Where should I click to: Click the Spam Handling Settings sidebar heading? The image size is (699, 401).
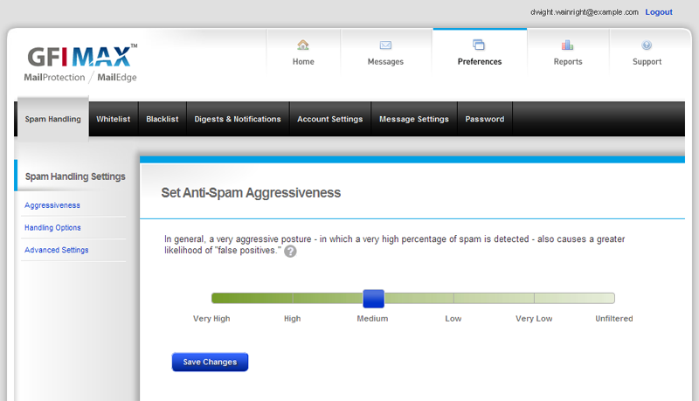[x=75, y=176]
